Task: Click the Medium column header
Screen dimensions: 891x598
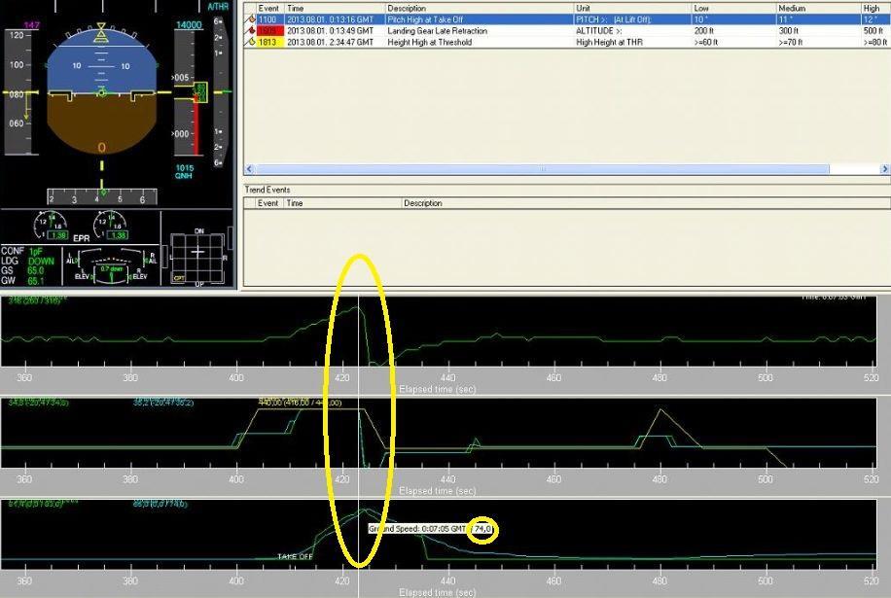Action: [818, 9]
